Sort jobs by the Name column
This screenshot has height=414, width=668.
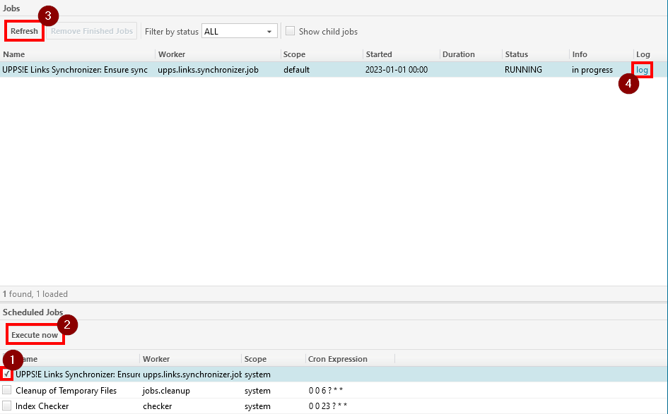[x=14, y=54]
